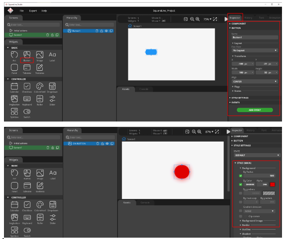This screenshot has height=239, width=286.
Task: Click zoom-in magnifier left of 87% zoom
Action: coord(197,131)
